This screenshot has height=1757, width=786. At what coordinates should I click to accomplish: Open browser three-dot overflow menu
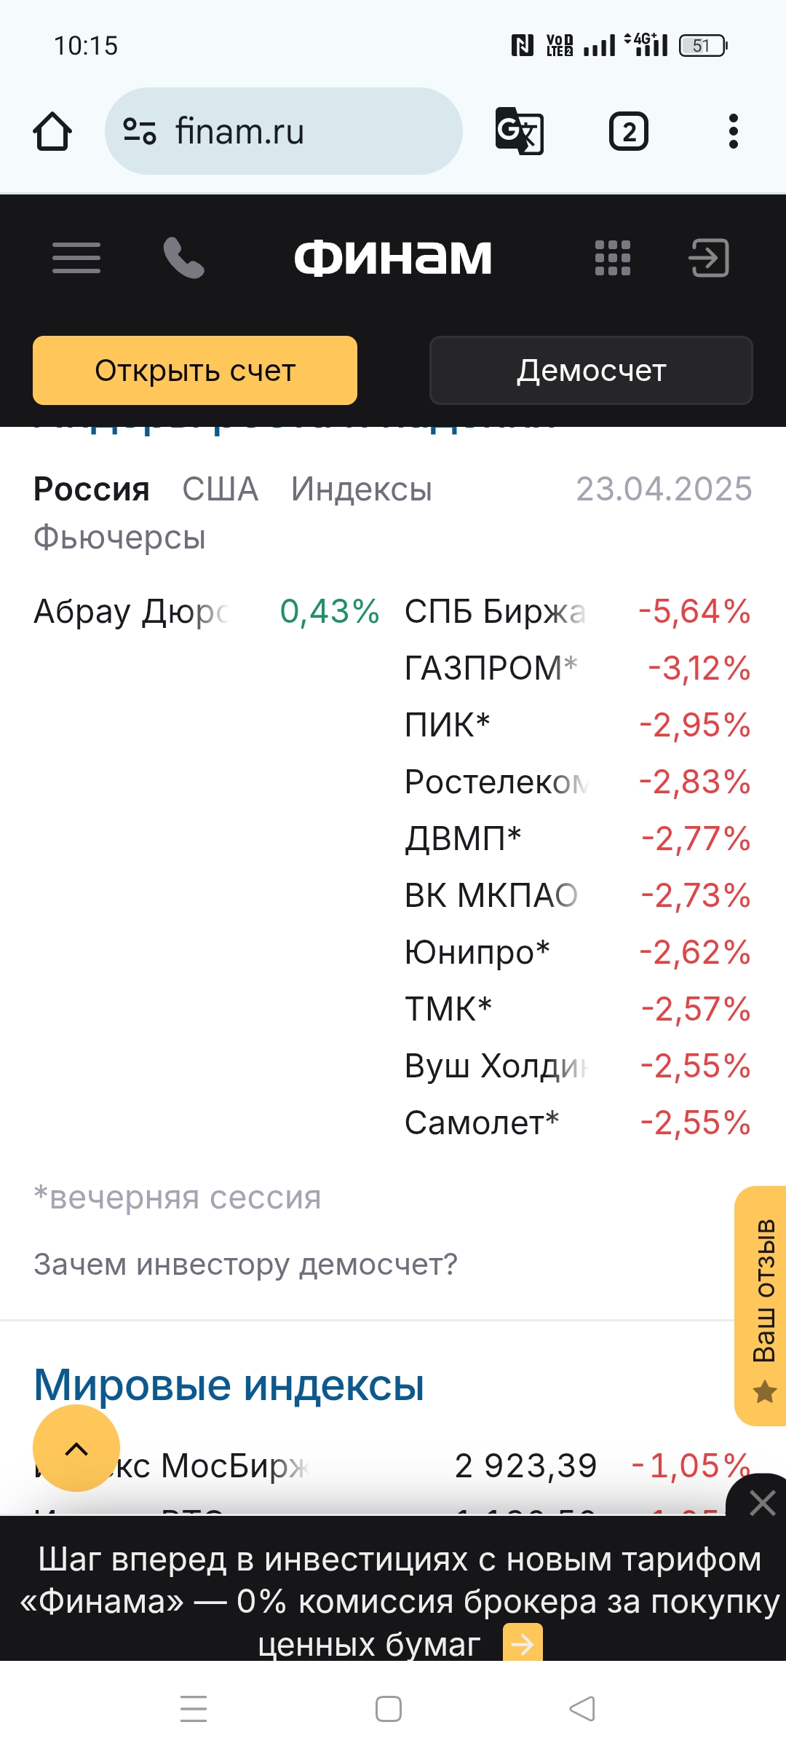click(734, 132)
